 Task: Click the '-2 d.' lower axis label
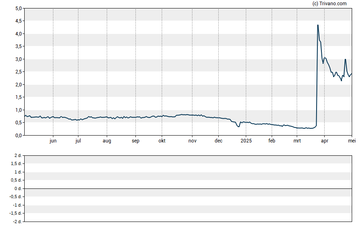point(17,222)
